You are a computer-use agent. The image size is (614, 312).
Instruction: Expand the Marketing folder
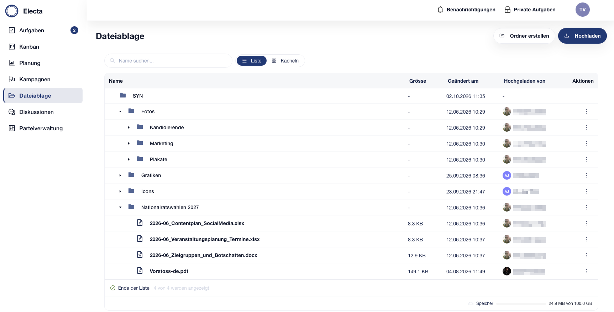(x=129, y=143)
